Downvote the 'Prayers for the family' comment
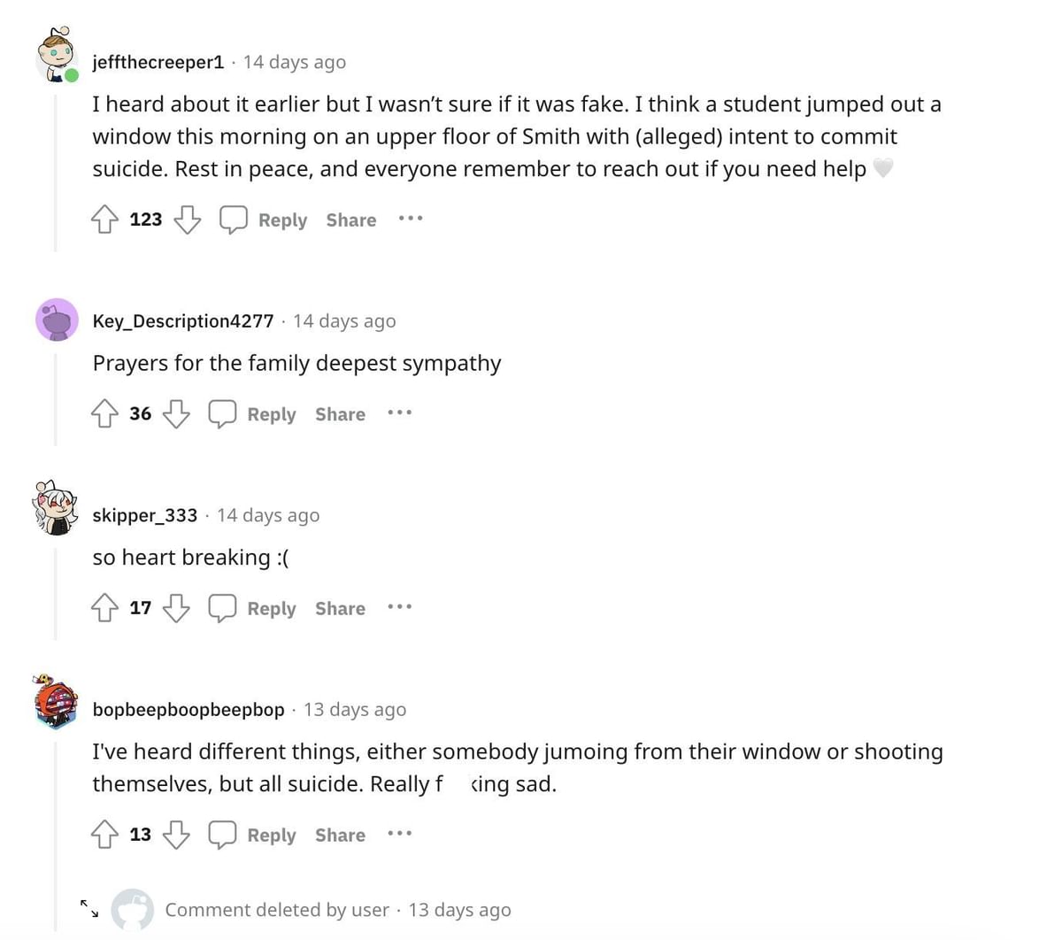Viewport: 1062px width, 940px height. (176, 413)
